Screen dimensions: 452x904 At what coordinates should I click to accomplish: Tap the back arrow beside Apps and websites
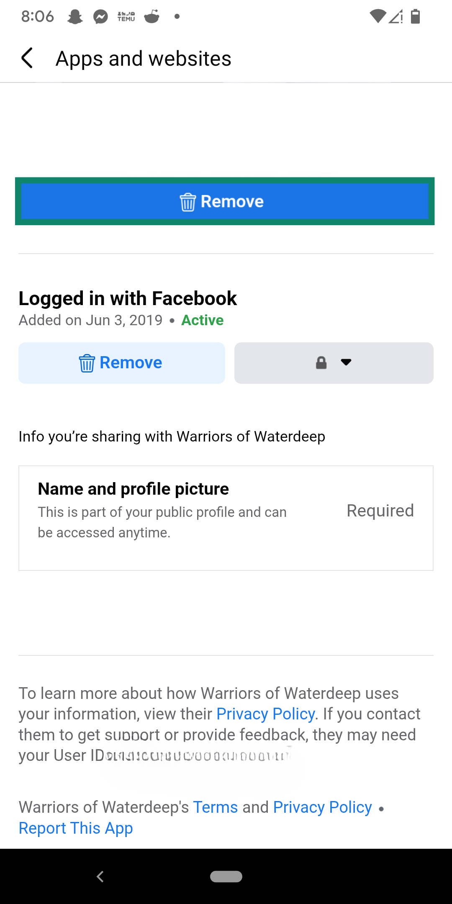pyautogui.click(x=28, y=58)
